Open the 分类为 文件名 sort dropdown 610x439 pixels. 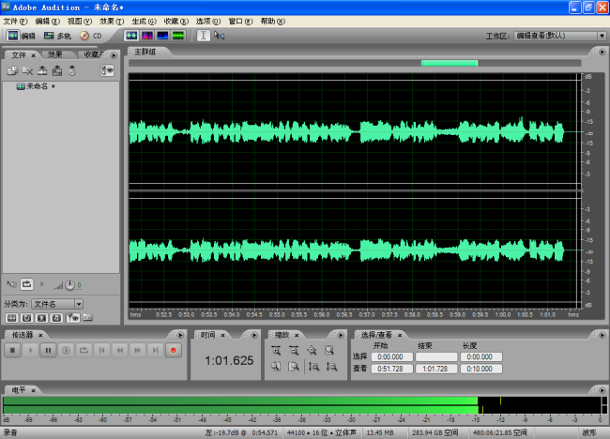(x=57, y=304)
